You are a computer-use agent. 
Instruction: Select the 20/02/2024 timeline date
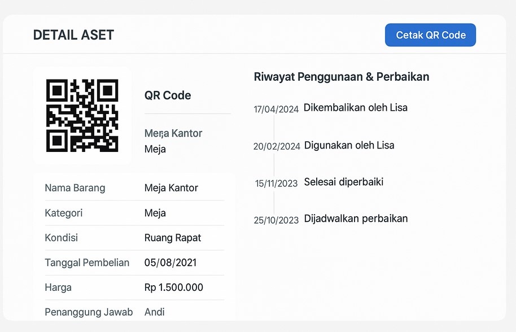click(277, 146)
